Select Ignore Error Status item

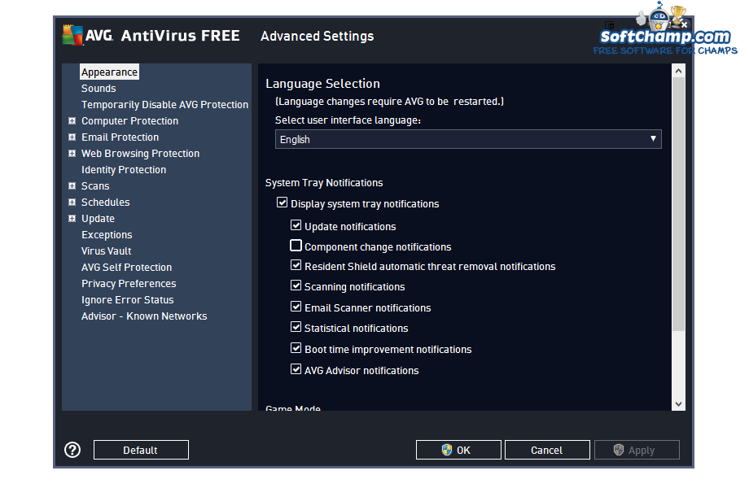click(x=128, y=299)
